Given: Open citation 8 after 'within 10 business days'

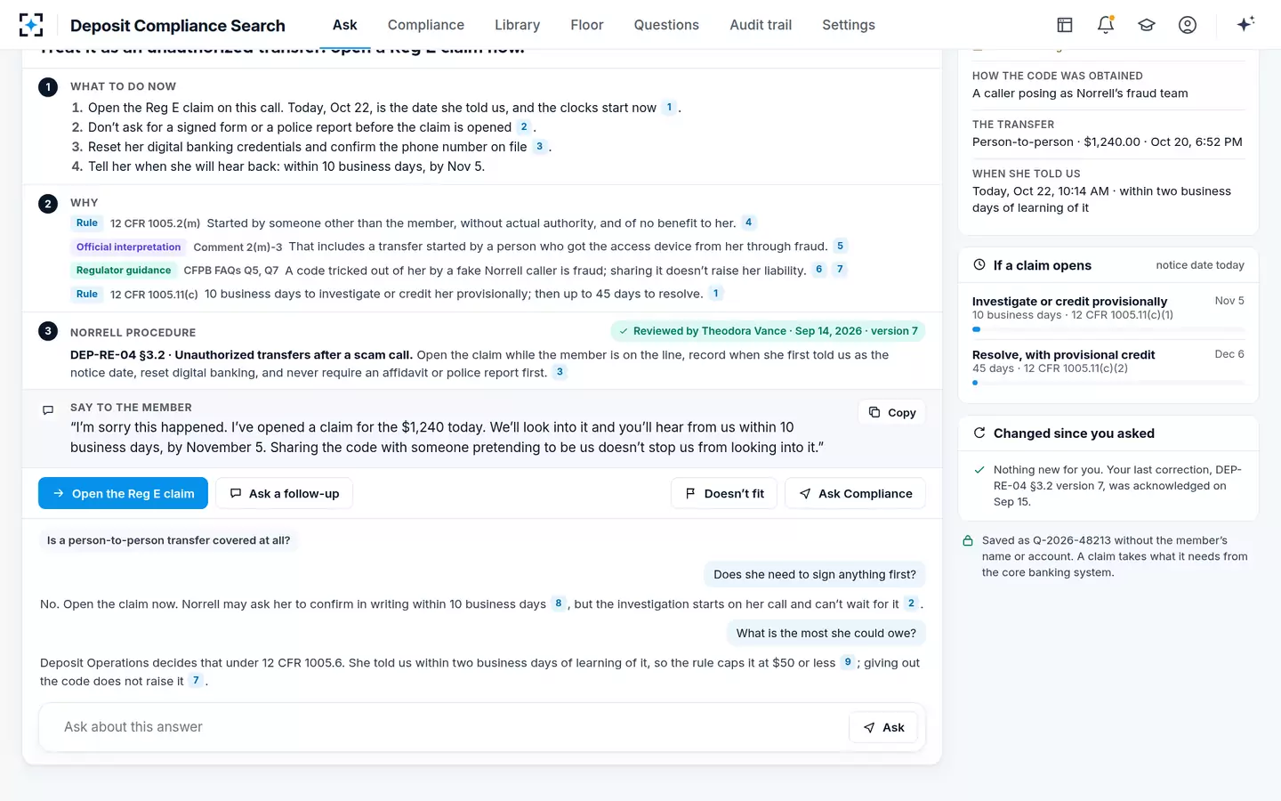Looking at the screenshot, I should (x=559, y=603).
